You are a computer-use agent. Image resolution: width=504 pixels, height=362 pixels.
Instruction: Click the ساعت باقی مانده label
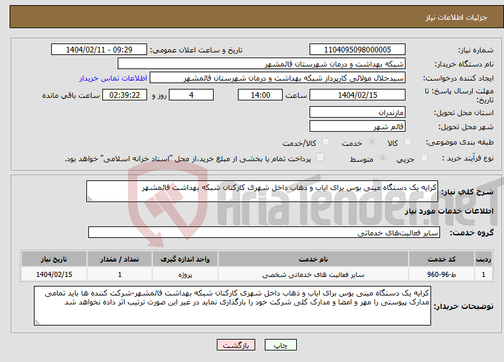(71, 95)
